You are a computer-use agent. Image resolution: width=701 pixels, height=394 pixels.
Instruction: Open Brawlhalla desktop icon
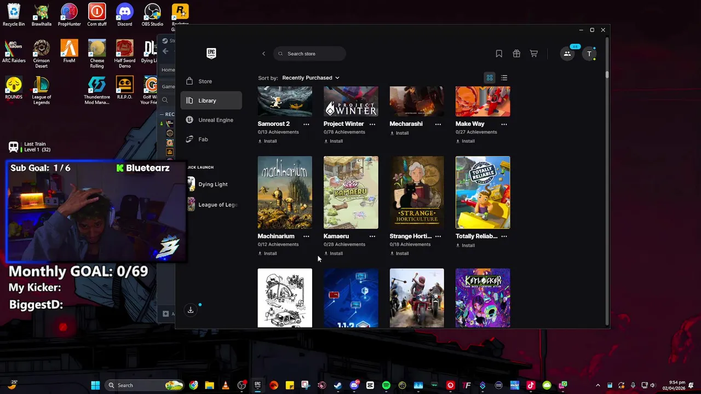point(42,15)
